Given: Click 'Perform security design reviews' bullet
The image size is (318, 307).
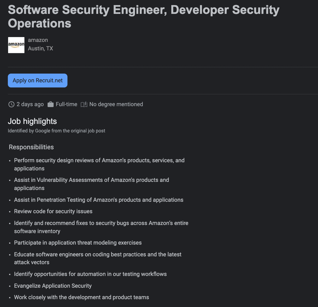Looking at the screenshot, I should (99, 164).
